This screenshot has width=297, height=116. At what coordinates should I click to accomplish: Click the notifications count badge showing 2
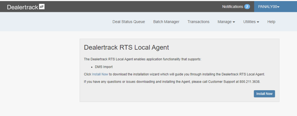[x=247, y=7]
